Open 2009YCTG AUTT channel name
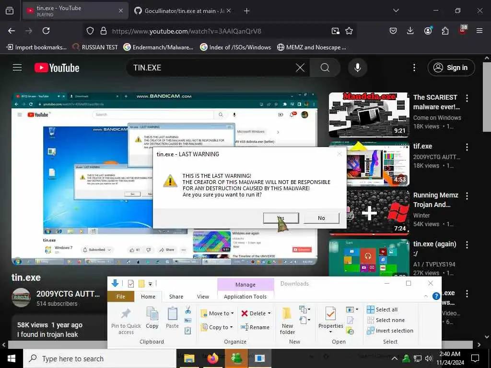The image size is (491, 368). (x=68, y=294)
